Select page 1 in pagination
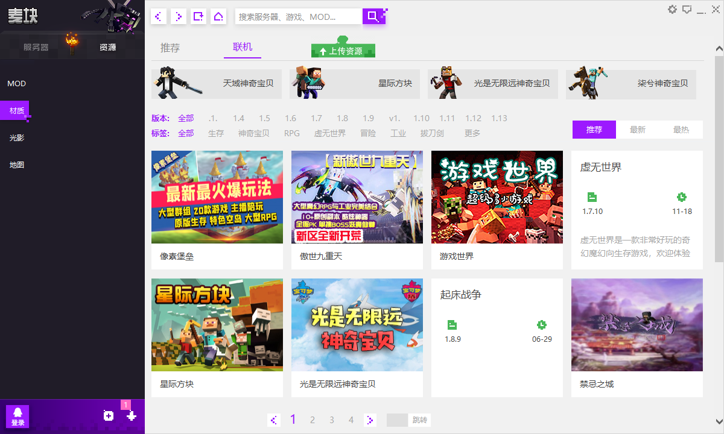 coord(293,420)
